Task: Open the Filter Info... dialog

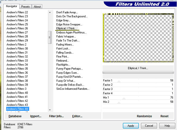Action: pos(56,116)
